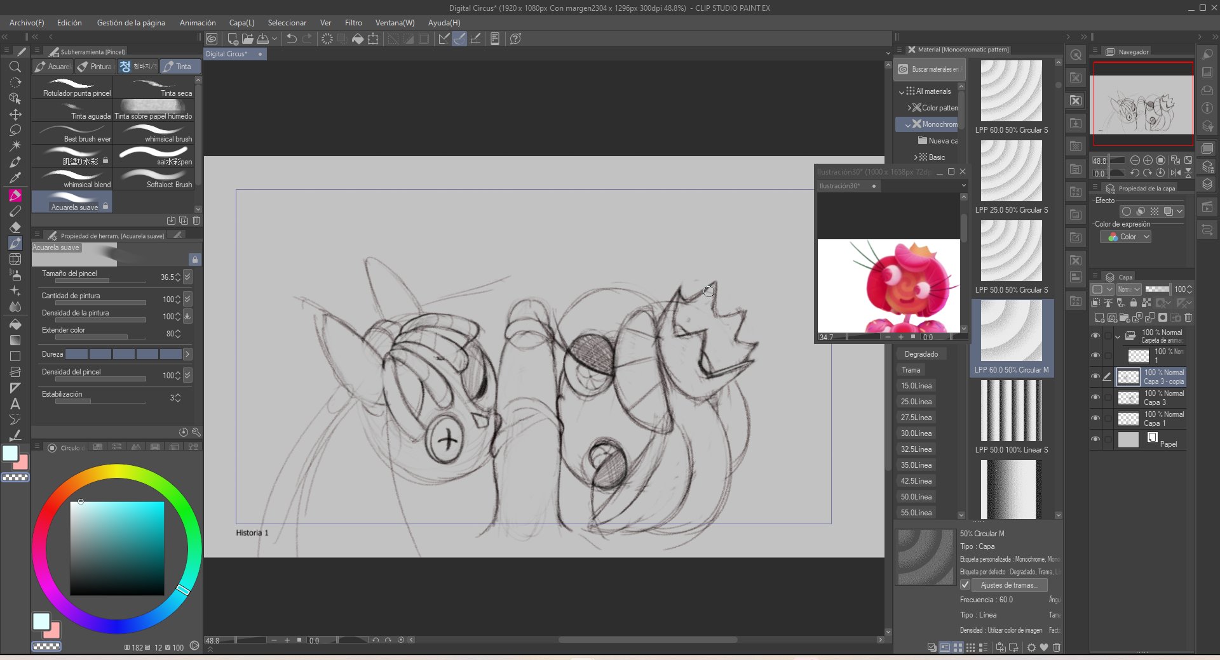Image resolution: width=1220 pixels, height=660 pixels.
Task: Select 30.0Linea tag filter
Action: pos(916,433)
